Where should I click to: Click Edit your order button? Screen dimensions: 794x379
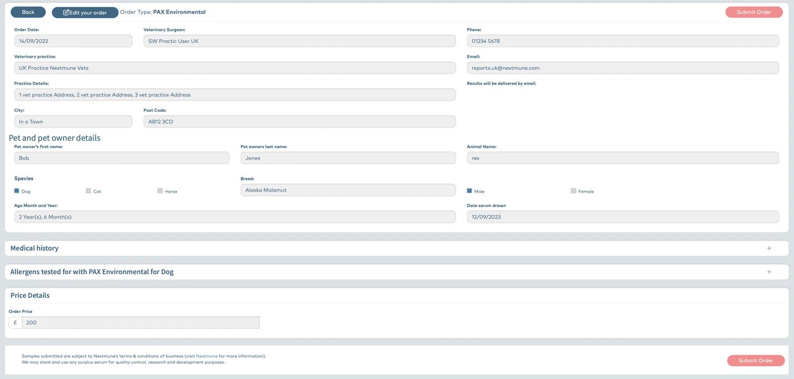coord(85,12)
